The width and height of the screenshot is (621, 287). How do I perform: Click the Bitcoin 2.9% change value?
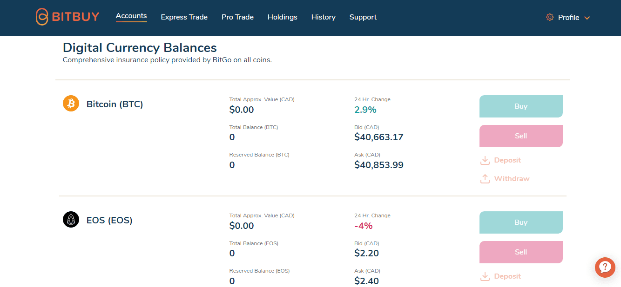tap(365, 110)
